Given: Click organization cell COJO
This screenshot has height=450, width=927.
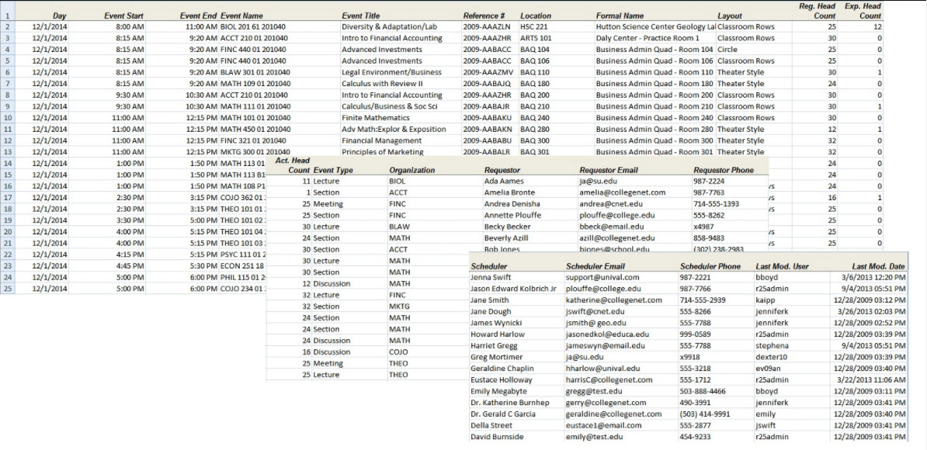Looking at the screenshot, I should click(x=398, y=352).
